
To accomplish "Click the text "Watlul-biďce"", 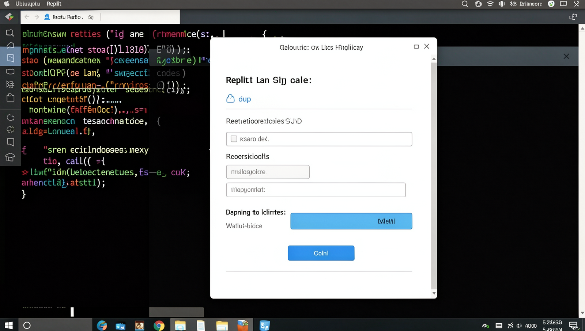I will coord(244,226).
